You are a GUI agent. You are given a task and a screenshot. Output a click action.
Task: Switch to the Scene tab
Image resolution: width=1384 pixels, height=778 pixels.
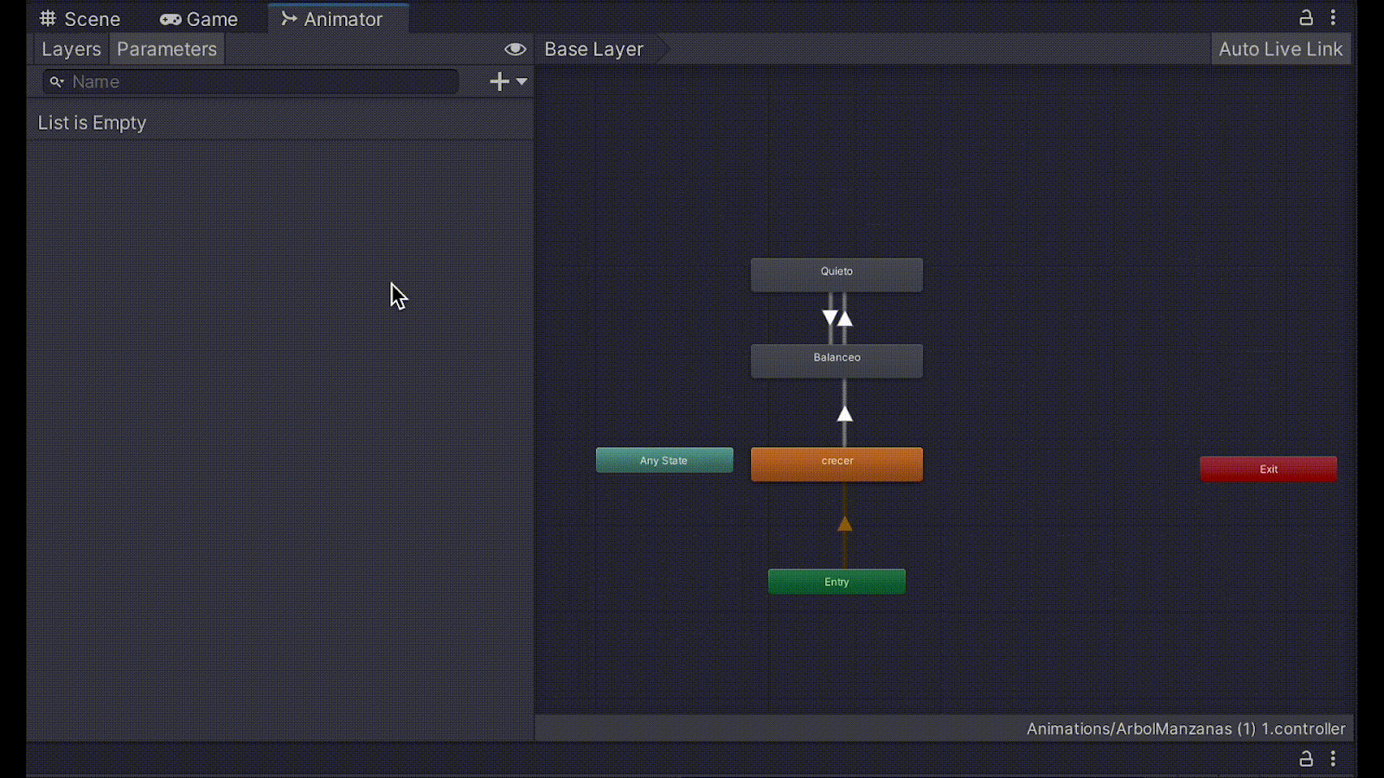[80, 19]
